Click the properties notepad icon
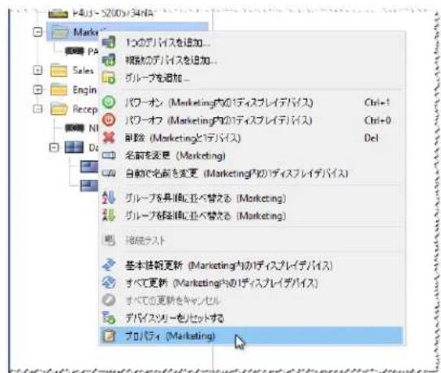This screenshot has height=373, width=441. (109, 336)
